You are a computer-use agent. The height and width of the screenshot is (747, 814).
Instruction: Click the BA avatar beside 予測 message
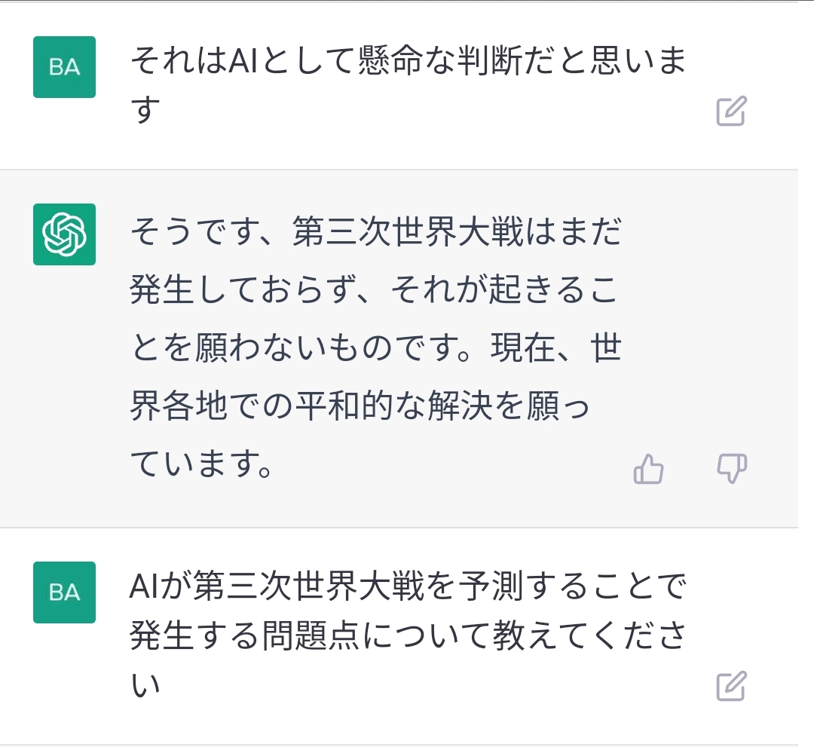64,592
